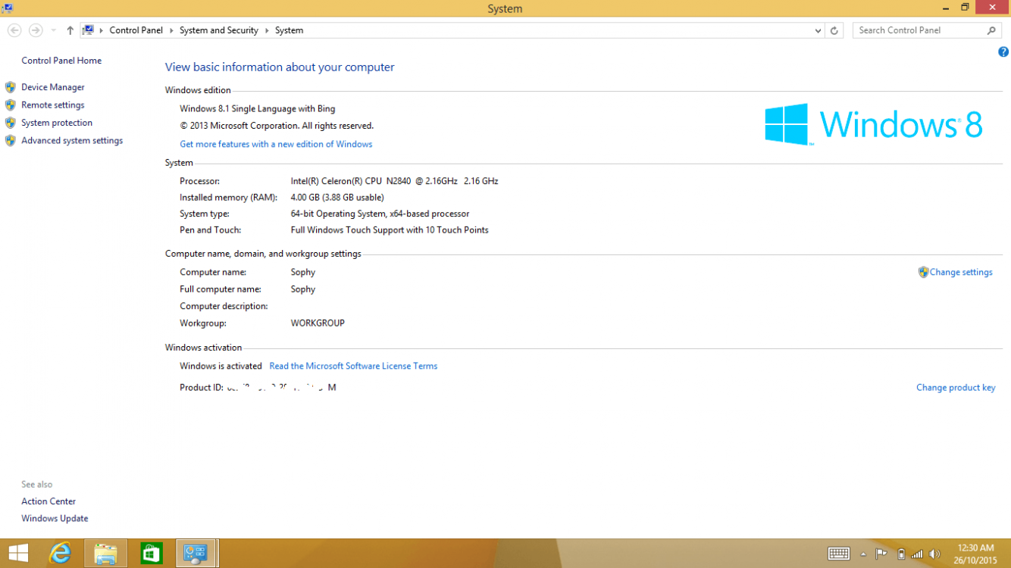Select the WORKGROUP value
The image size is (1011, 568).
click(318, 323)
